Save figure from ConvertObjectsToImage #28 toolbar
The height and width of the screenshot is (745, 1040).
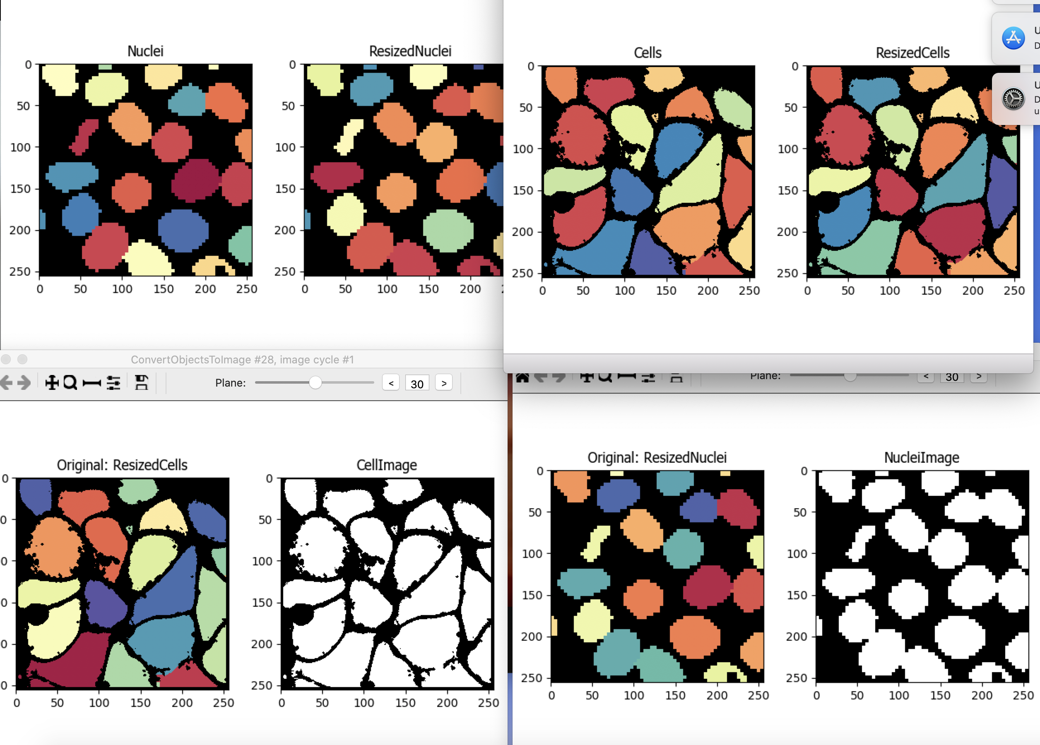141,382
